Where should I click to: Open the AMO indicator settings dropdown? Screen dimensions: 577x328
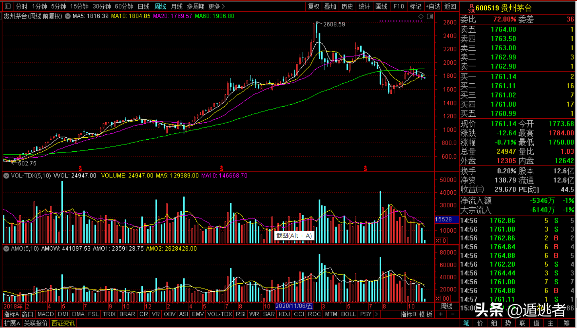click(x=6, y=249)
